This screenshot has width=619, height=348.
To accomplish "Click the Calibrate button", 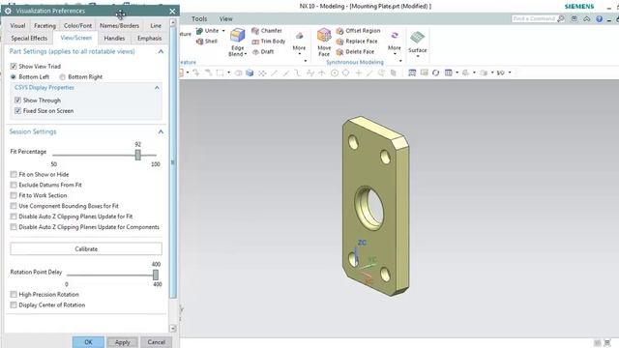I will tap(86, 249).
